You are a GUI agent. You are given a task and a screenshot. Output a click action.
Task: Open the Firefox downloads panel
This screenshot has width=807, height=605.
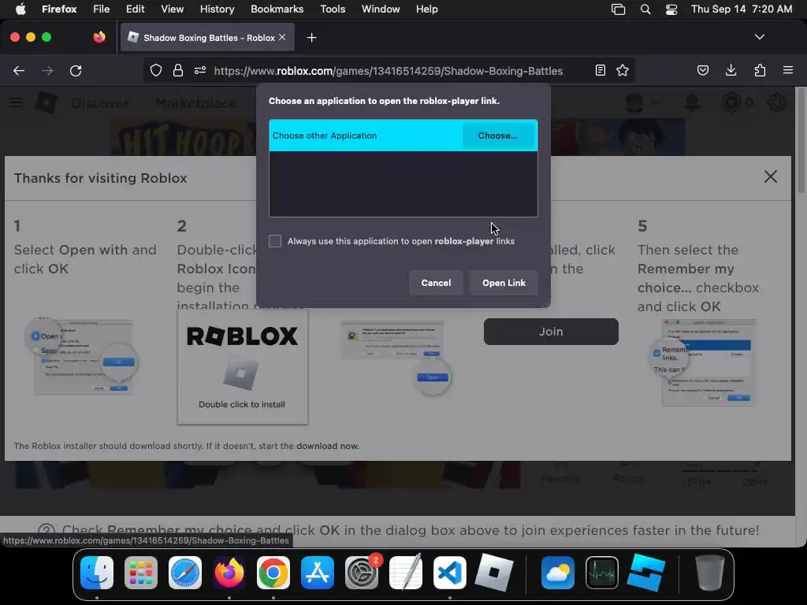tap(731, 70)
